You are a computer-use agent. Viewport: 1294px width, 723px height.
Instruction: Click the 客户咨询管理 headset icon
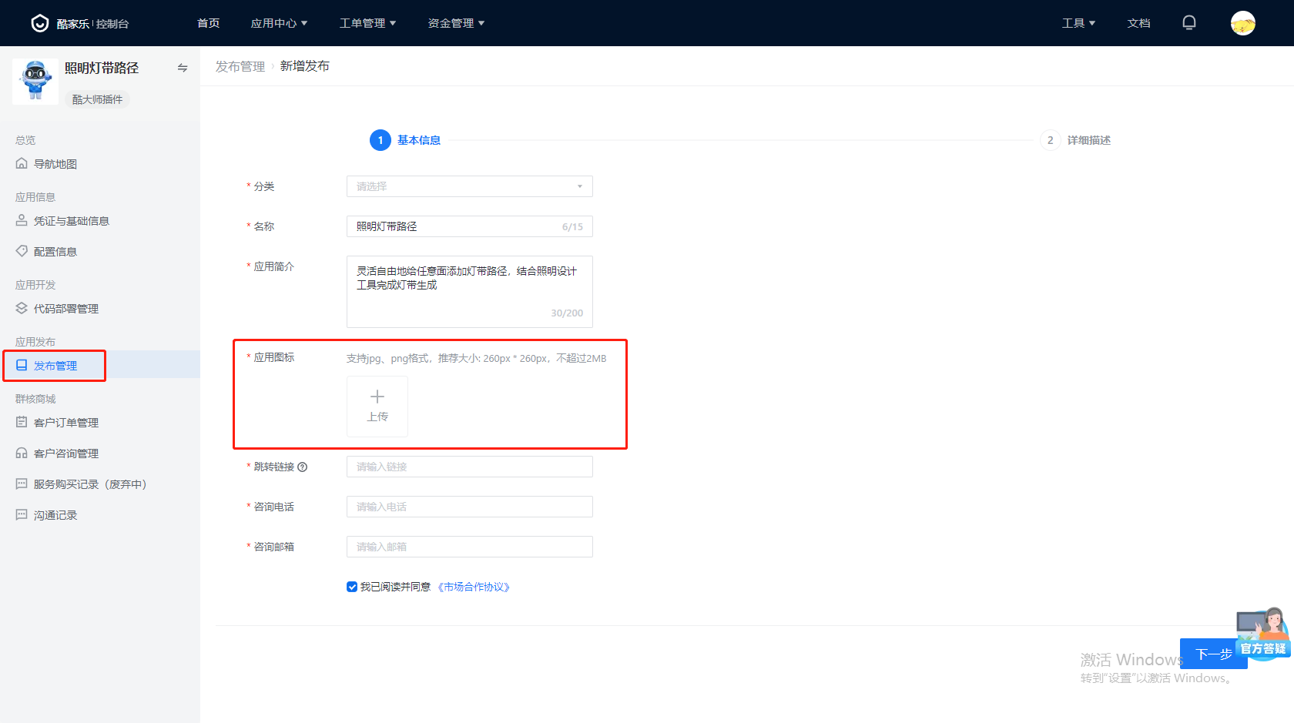(22, 453)
